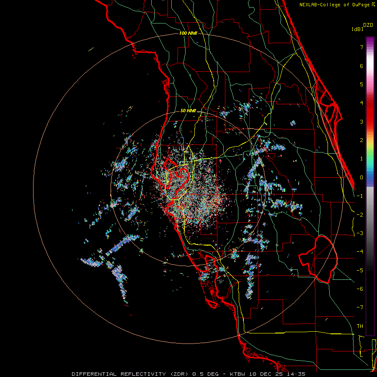Select the 5 value on color scale
The width and height of the screenshot is (377, 377).
(x=362, y=84)
